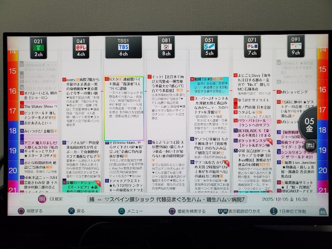Jump to hour 15 on left time scale

pyautogui.click(x=13, y=71)
